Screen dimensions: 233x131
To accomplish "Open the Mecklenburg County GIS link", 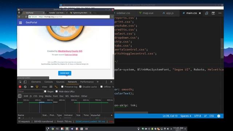I will coord(70,51).
